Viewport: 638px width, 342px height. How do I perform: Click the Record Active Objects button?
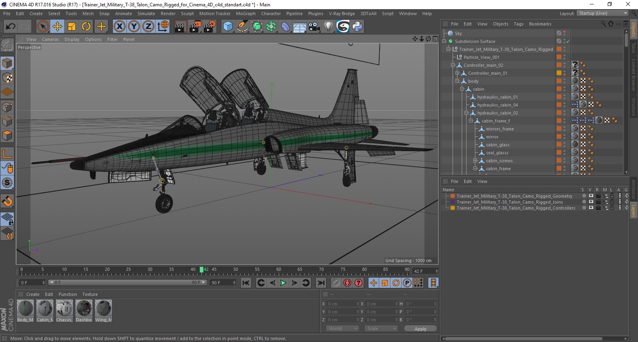tap(336, 283)
